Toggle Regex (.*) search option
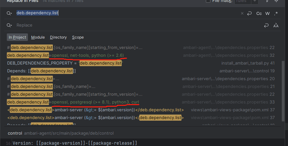This screenshot has height=146, width=288. (x=276, y=13)
